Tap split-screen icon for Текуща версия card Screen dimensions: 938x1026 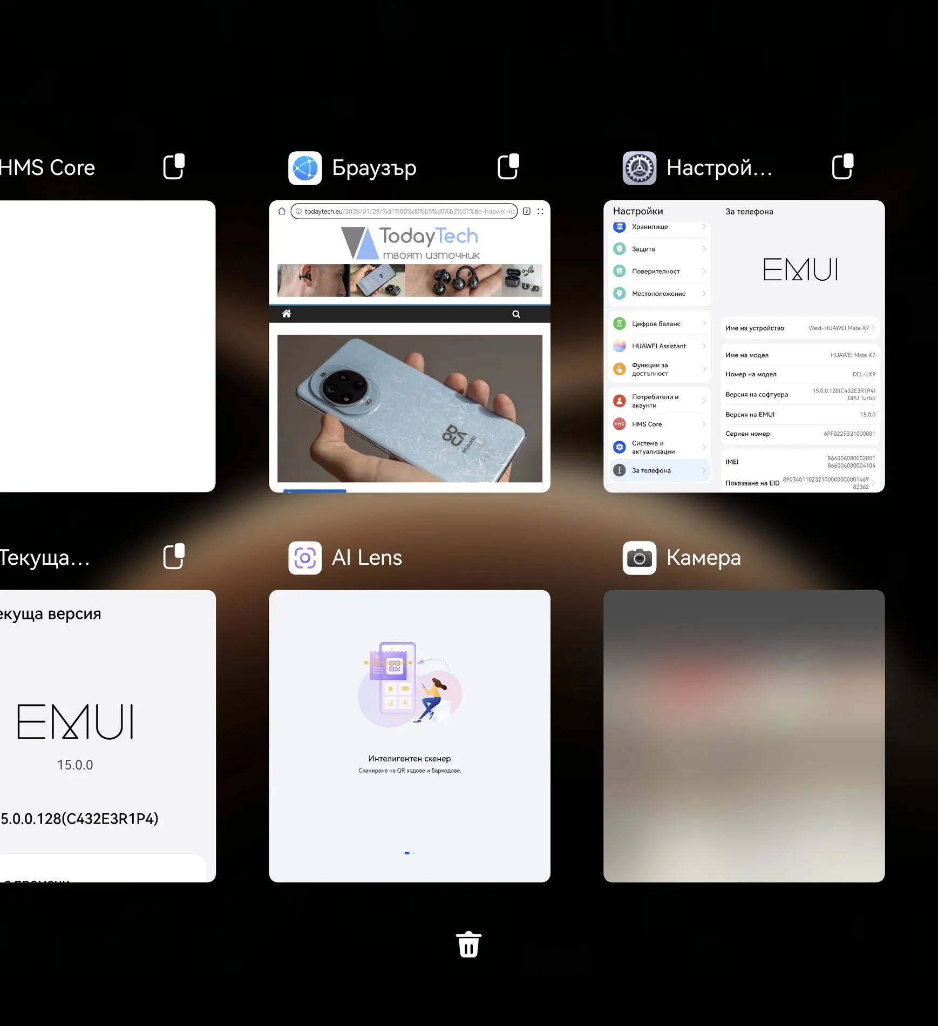(x=174, y=556)
